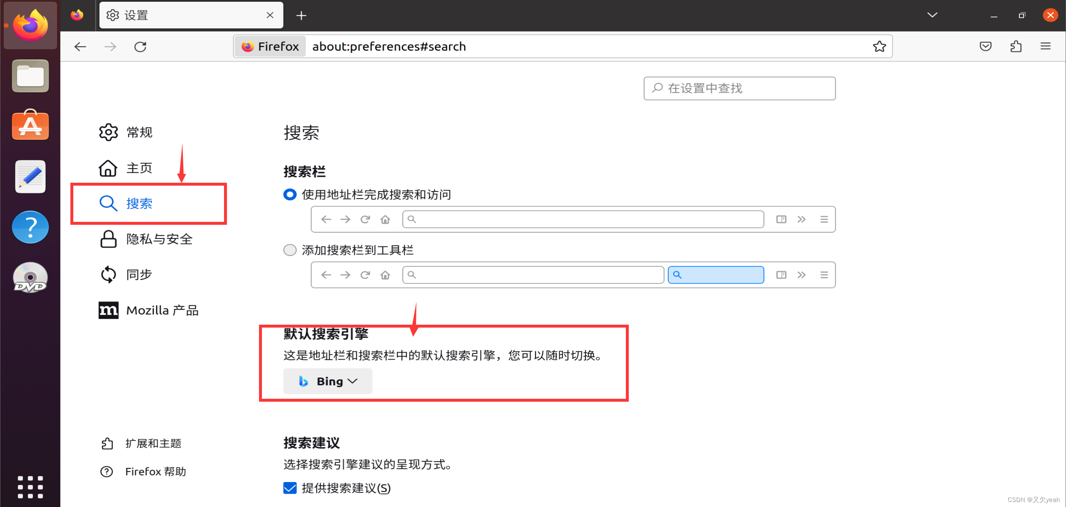Go back using the back arrow
1066x507 pixels.
point(80,47)
